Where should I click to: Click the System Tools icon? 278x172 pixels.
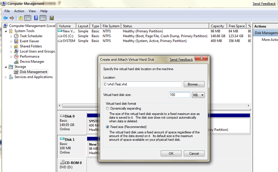[x=11, y=31]
